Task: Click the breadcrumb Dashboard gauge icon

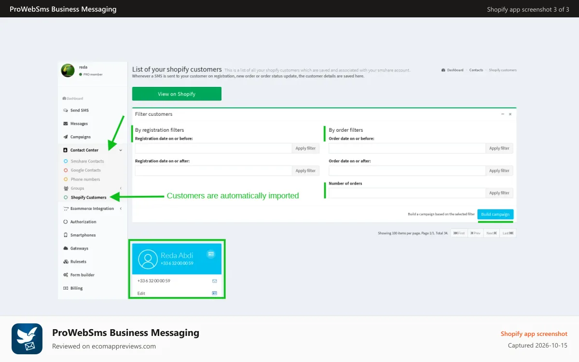Action: tap(443, 70)
